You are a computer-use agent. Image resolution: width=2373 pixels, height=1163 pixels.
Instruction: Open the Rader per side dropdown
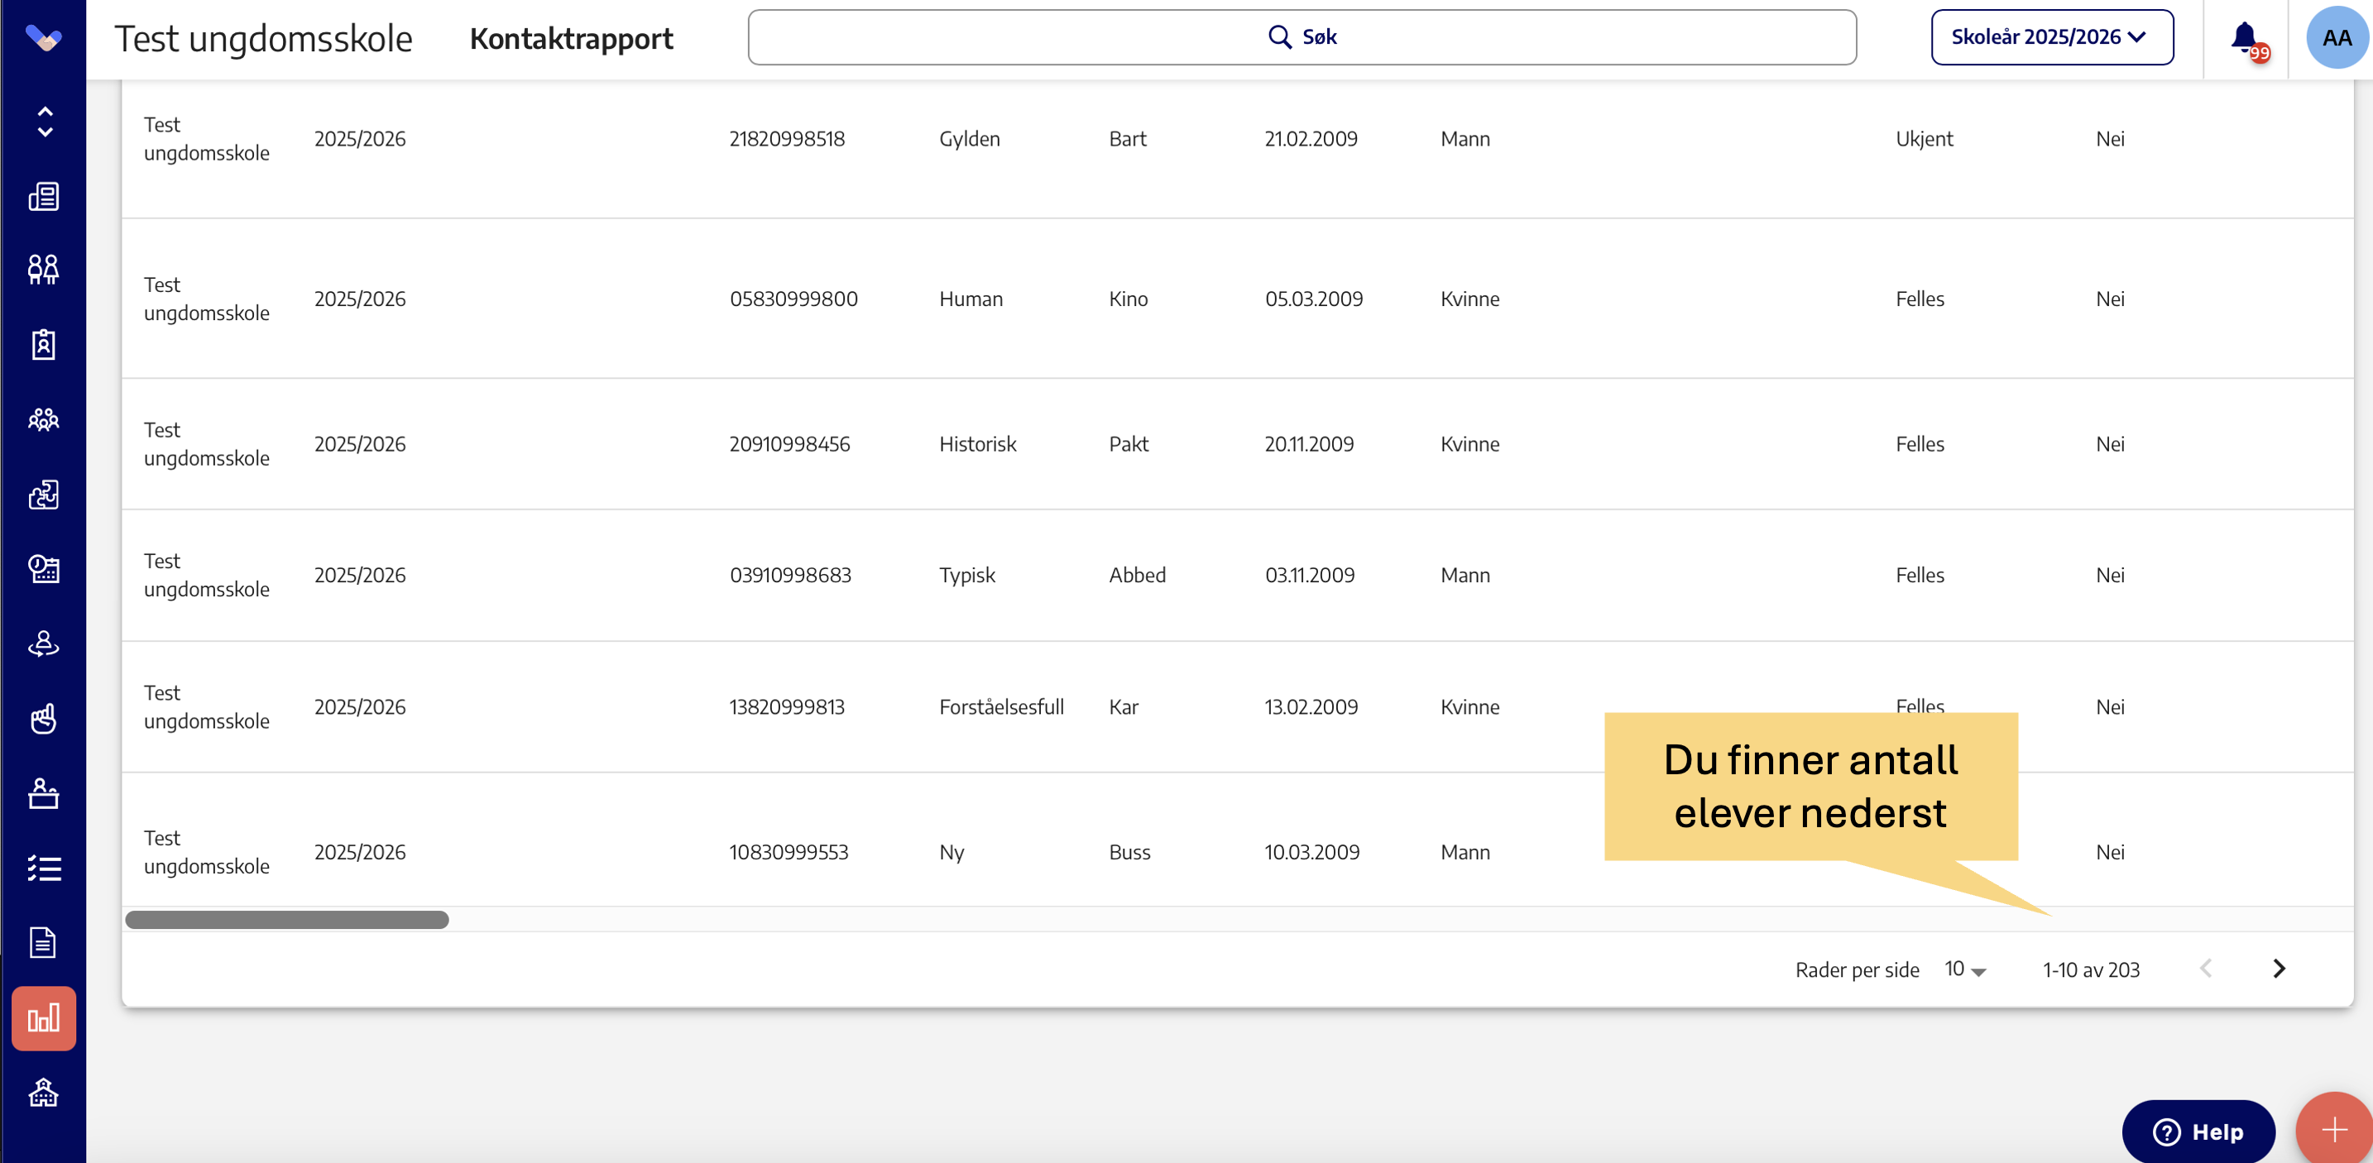pos(1965,969)
